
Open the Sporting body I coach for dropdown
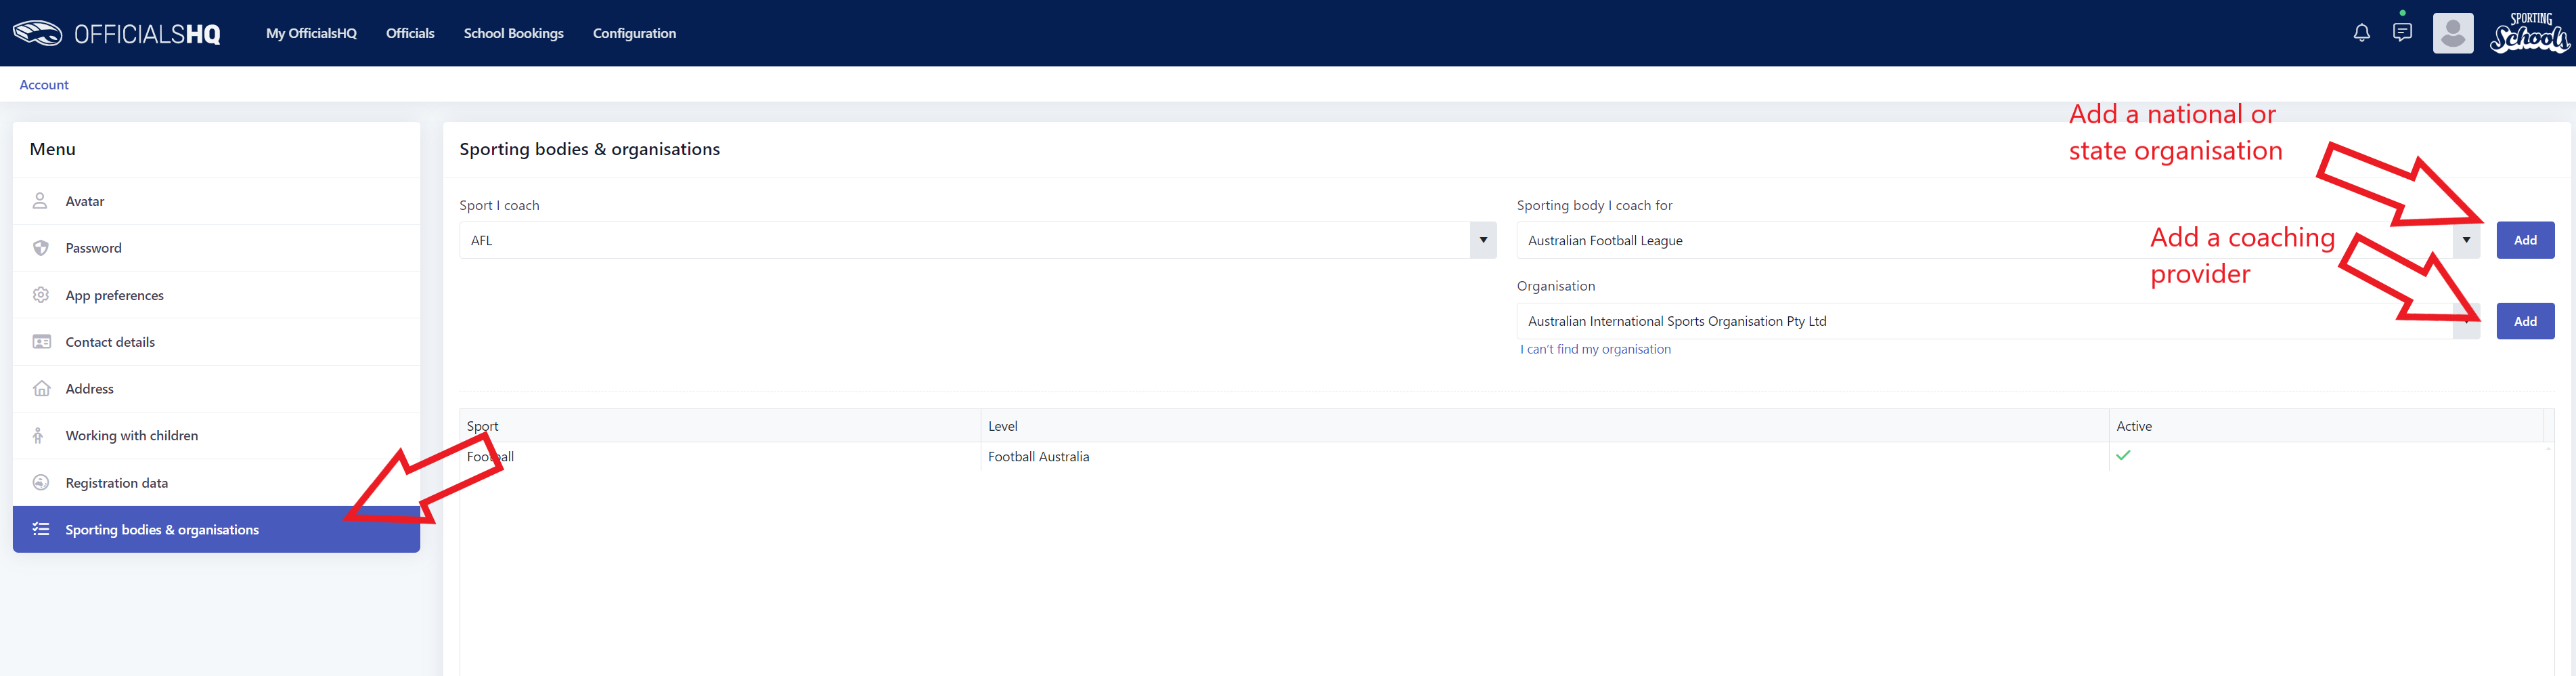pyautogui.click(x=1998, y=240)
